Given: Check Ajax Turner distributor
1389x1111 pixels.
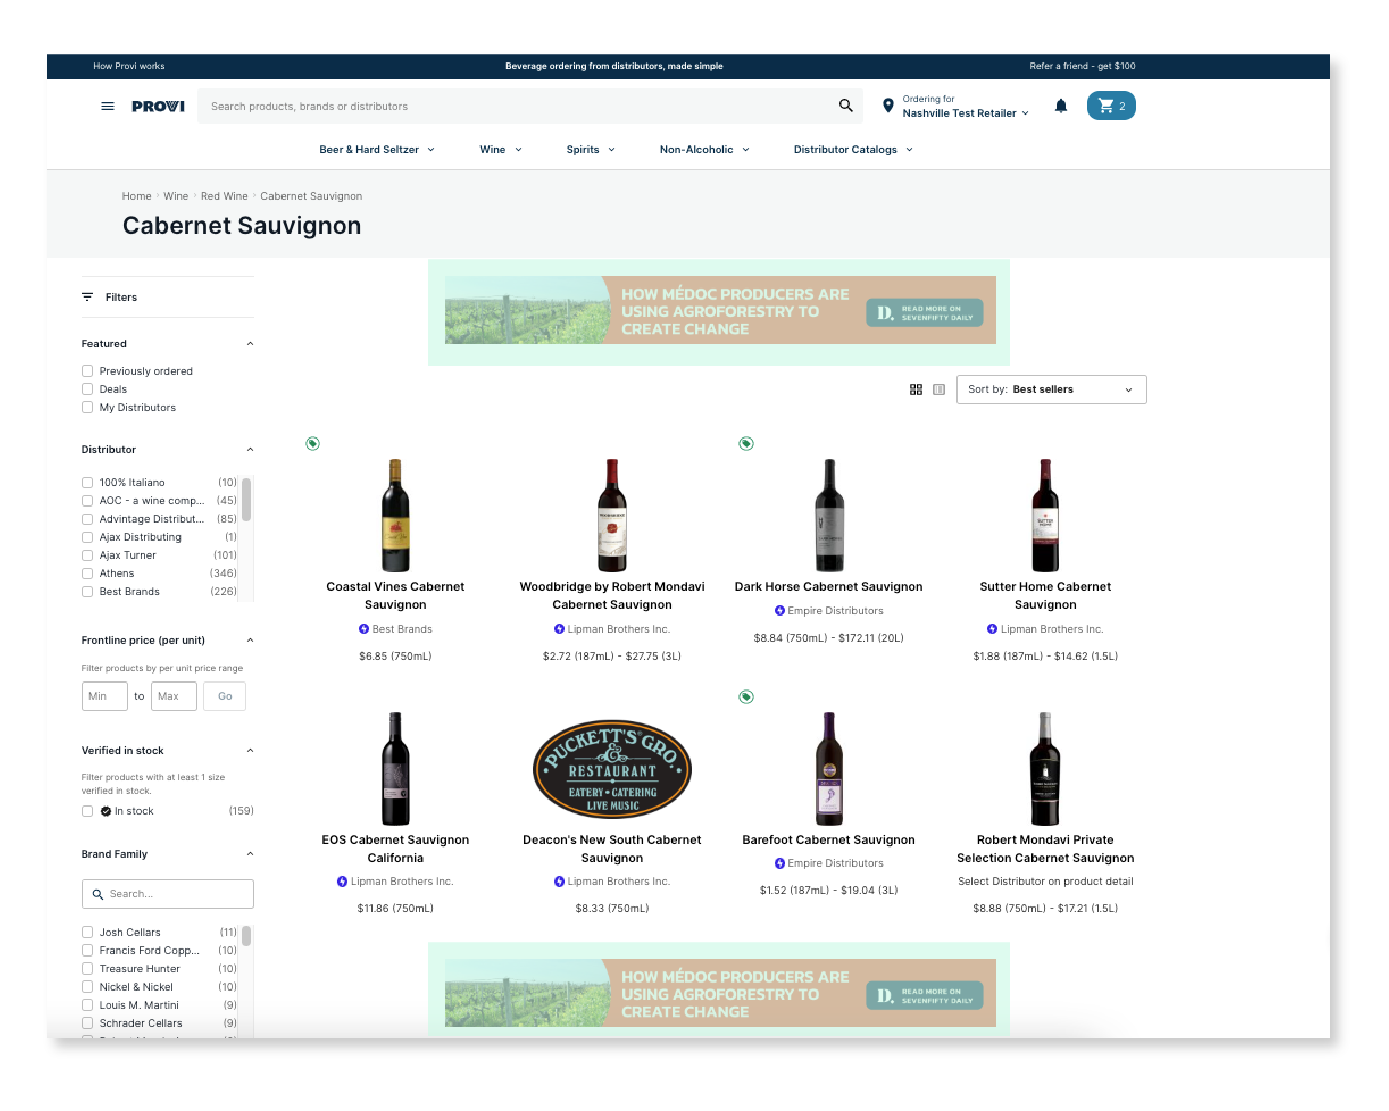Looking at the screenshot, I should [x=87, y=555].
